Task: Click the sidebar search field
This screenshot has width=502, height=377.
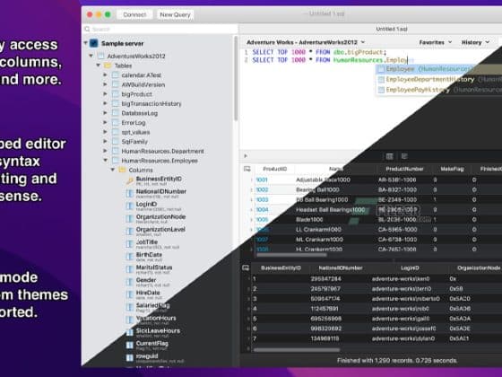Action: coord(160,29)
